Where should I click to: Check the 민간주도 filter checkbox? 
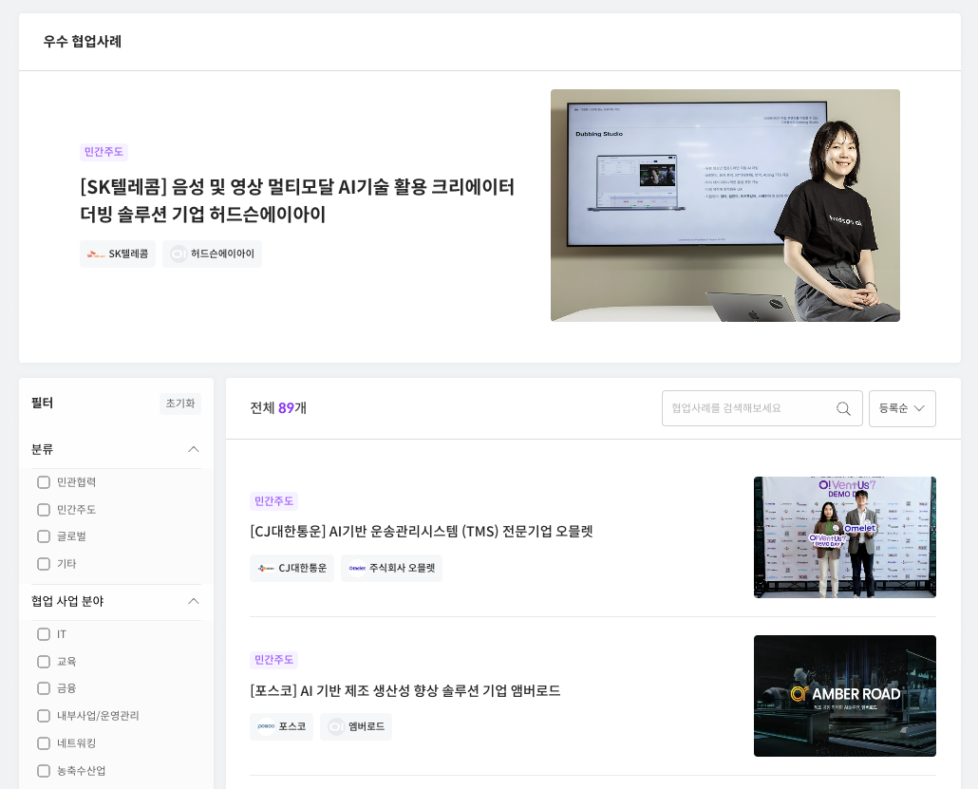44,510
